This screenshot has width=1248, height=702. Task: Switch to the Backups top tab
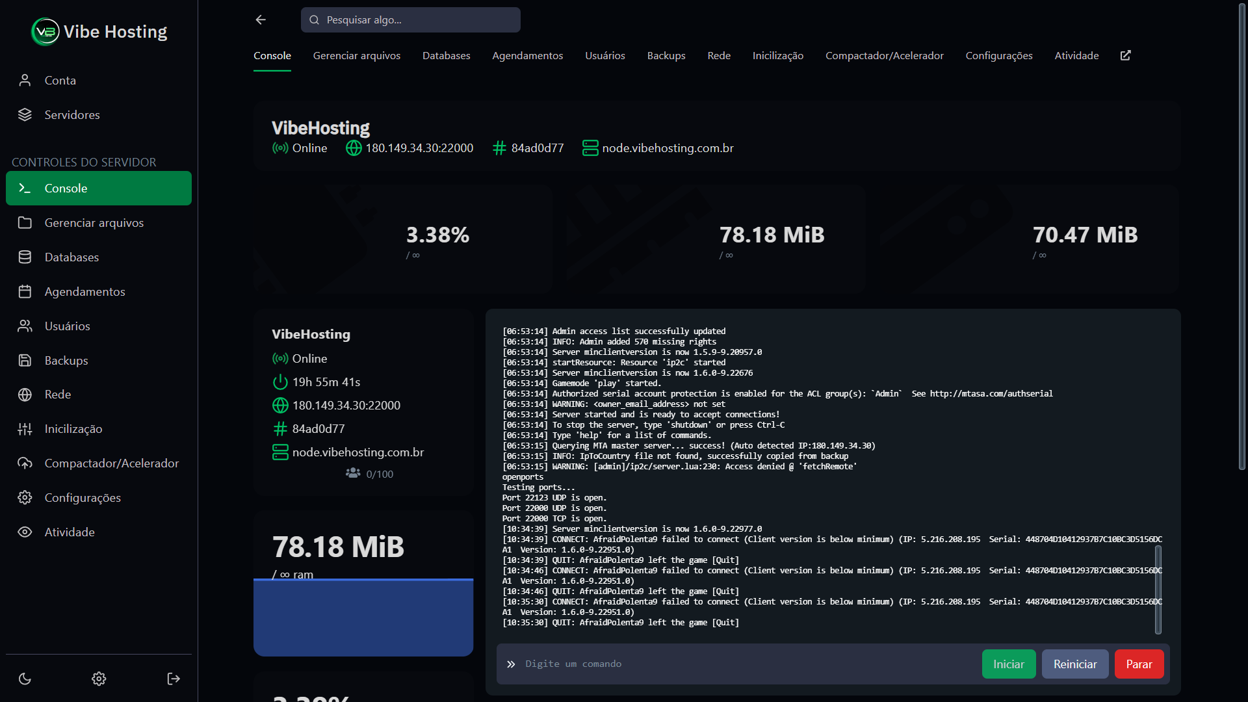666,56
